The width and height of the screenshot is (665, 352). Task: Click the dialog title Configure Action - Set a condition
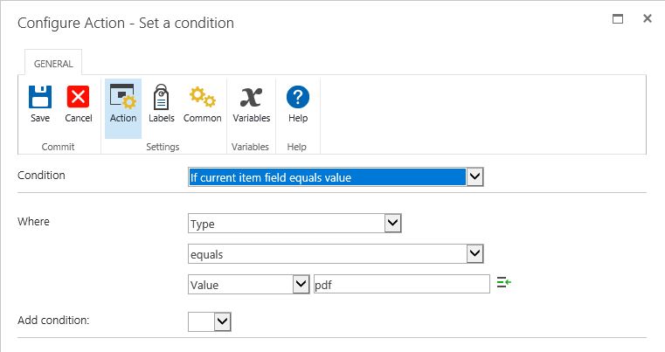(126, 23)
